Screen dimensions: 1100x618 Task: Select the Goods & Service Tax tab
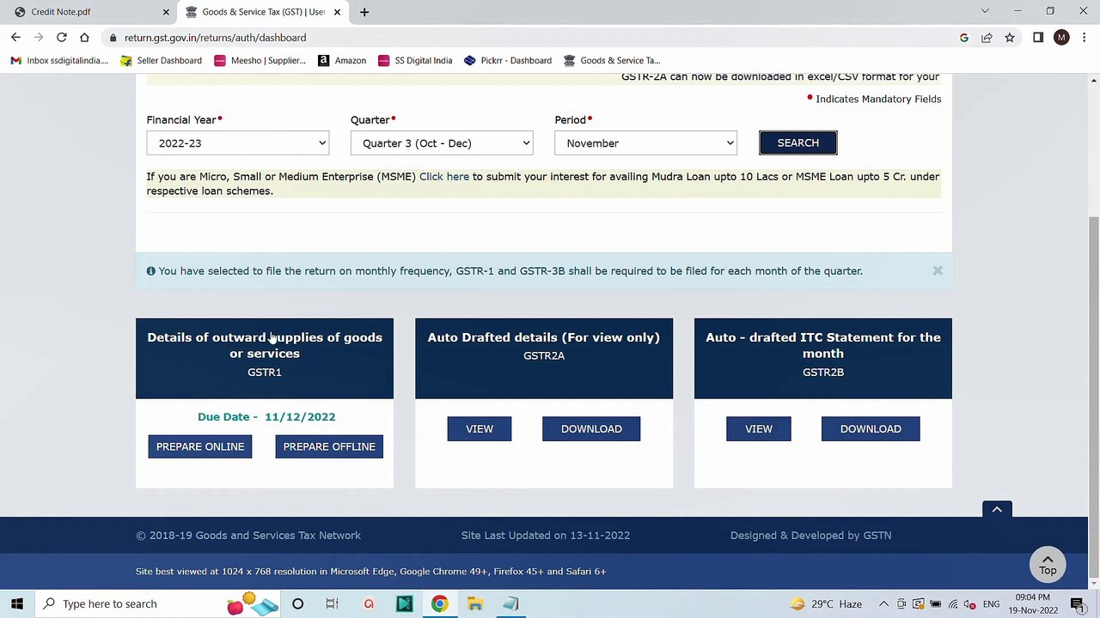[x=262, y=12]
